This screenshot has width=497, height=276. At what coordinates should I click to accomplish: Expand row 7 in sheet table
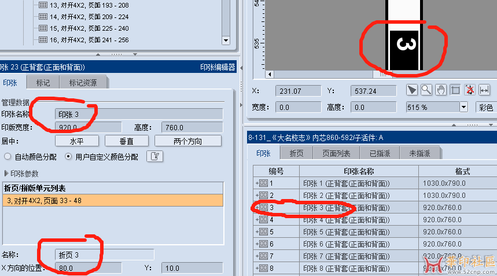point(257,256)
